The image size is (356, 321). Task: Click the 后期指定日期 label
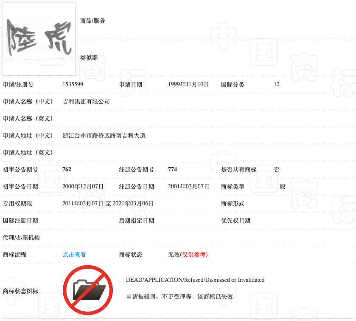pyautogui.click(x=137, y=220)
